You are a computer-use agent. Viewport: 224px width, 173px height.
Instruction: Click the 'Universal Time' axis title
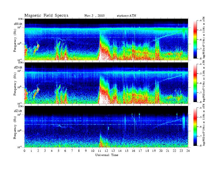click(x=107, y=155)
